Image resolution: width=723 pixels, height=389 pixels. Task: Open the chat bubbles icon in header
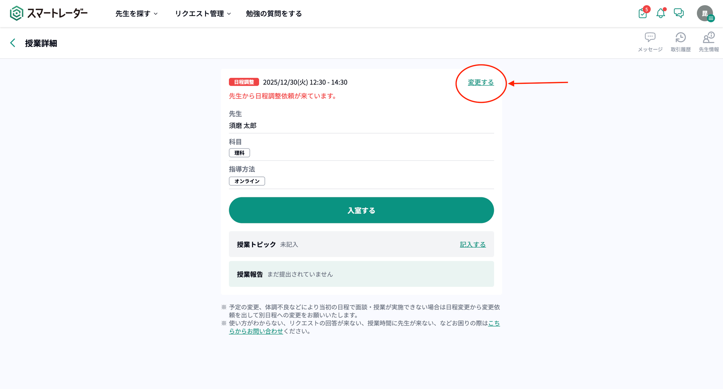click(679, 13)
